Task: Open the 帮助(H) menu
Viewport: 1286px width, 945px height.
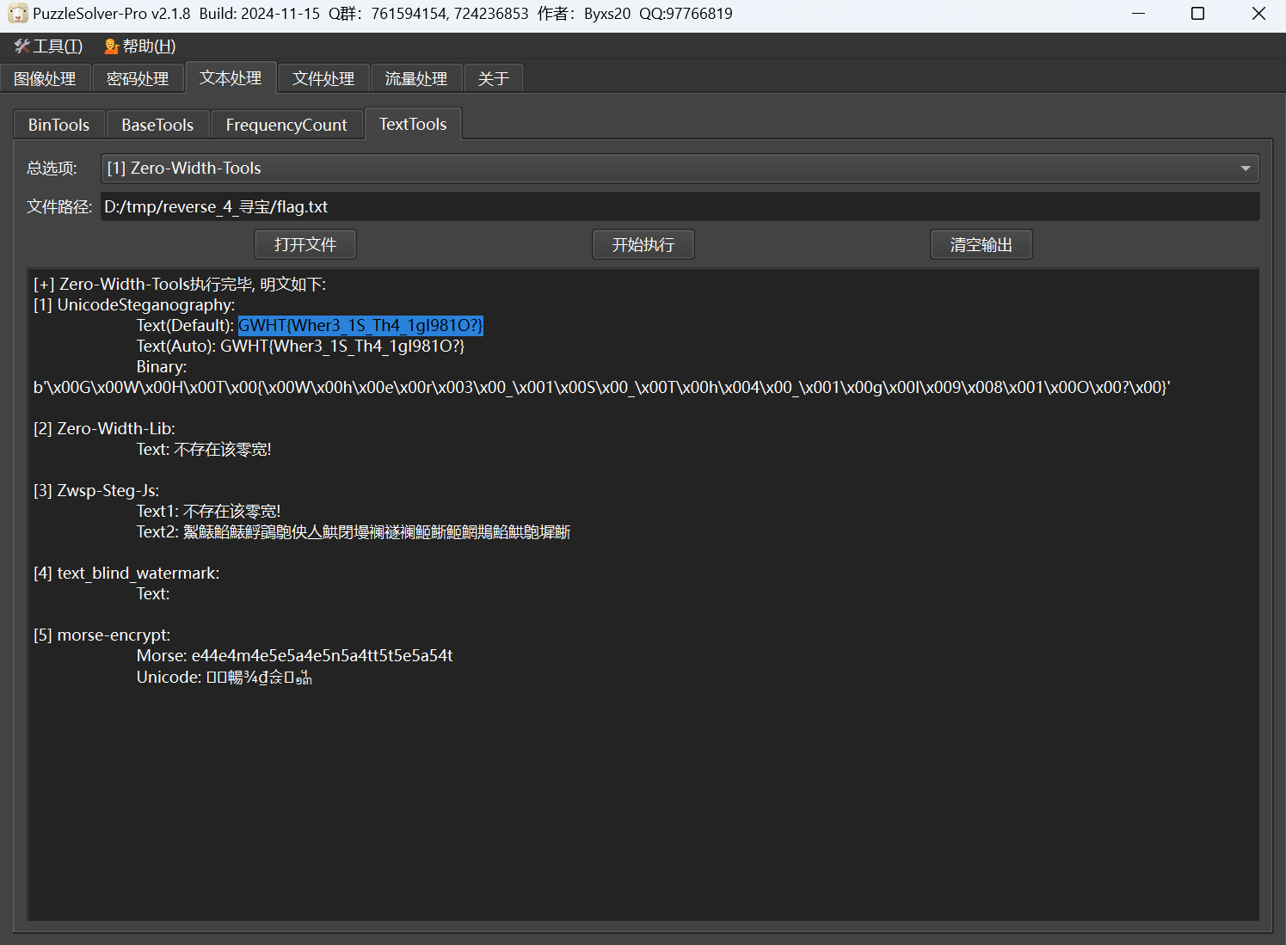Action: (140, 46)
